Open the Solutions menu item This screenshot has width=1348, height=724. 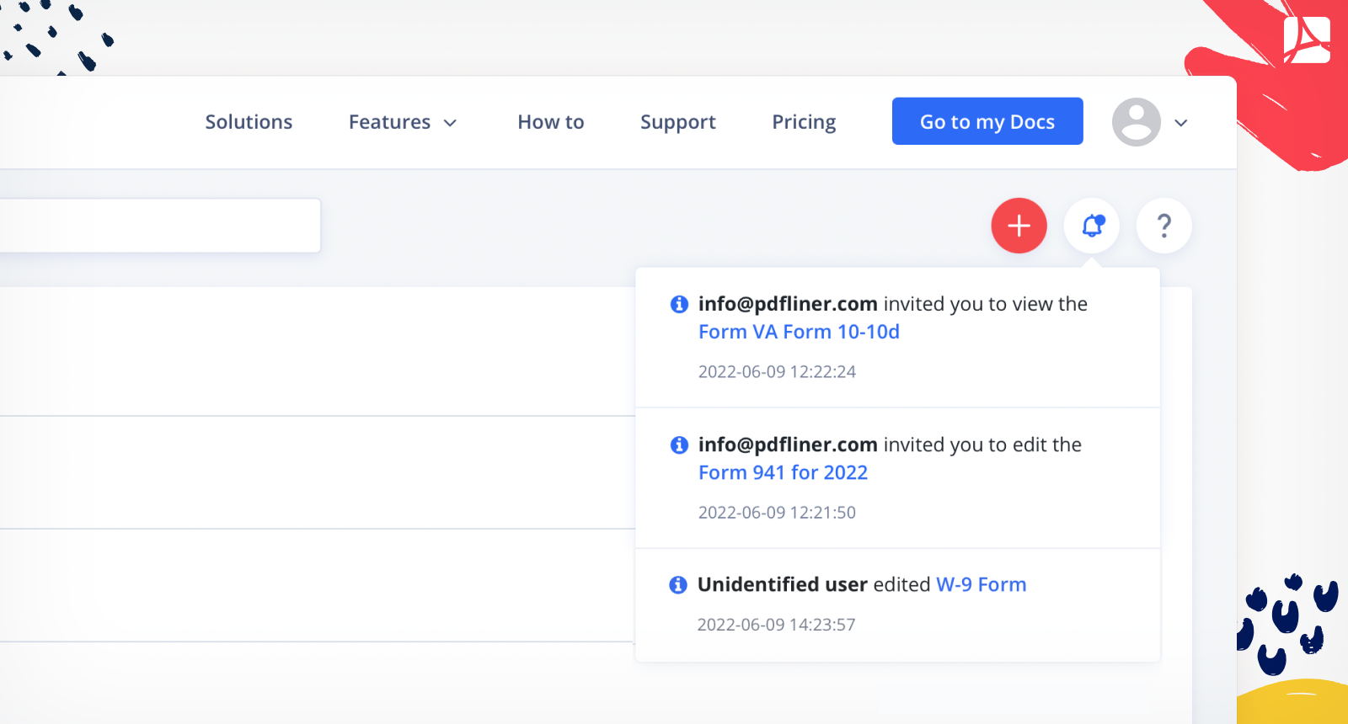(249, 122)
